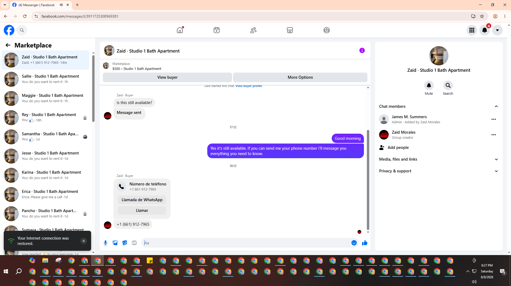Open the Facebook home logo

click(9, 30)
